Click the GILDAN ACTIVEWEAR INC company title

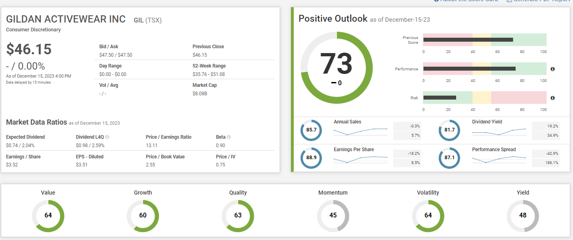66,19
